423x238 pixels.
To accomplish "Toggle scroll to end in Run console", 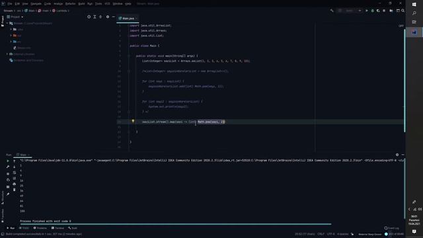I will pos(15,178).
